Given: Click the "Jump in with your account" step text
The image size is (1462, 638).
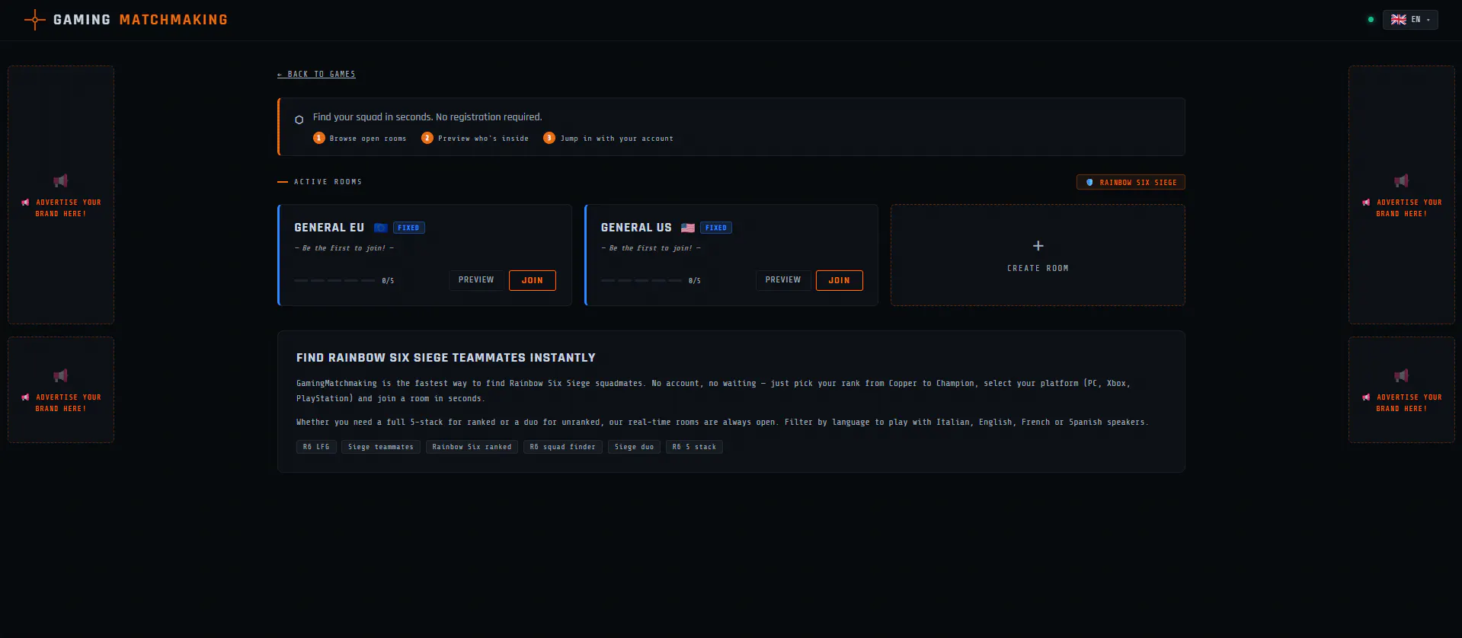Looking at the screenshot, I should (617, 139).
